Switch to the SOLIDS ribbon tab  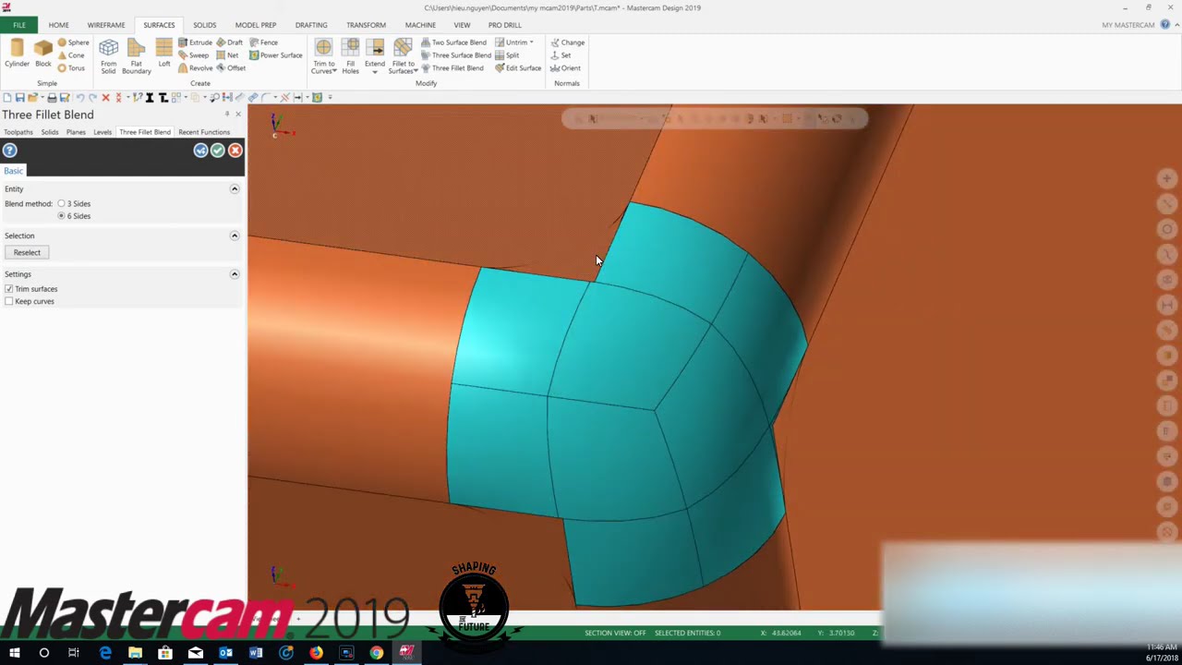[x=205, y=25]
